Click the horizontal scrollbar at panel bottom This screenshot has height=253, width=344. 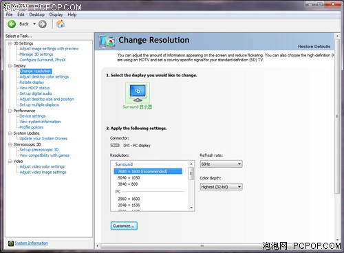[x=202, y=246]
